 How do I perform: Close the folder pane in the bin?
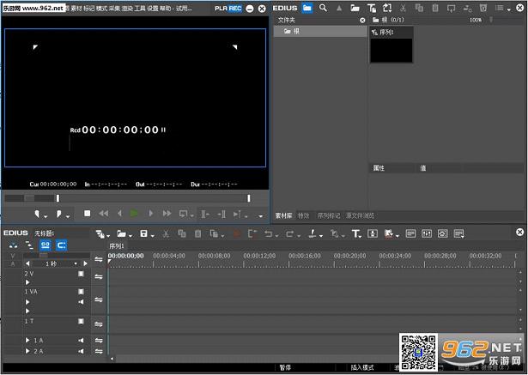pos(362,21)
